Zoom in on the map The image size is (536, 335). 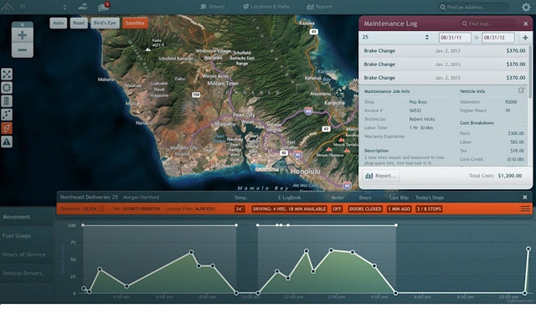pos(22,37)
